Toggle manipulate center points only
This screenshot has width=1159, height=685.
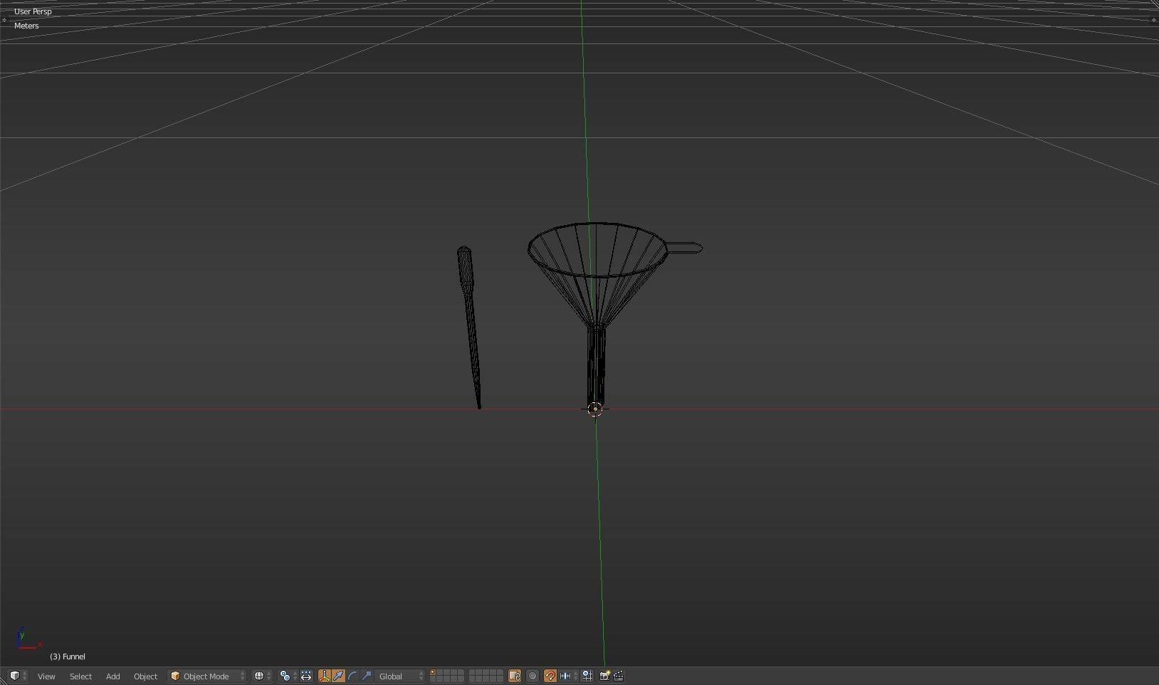[x=306, y=676]
